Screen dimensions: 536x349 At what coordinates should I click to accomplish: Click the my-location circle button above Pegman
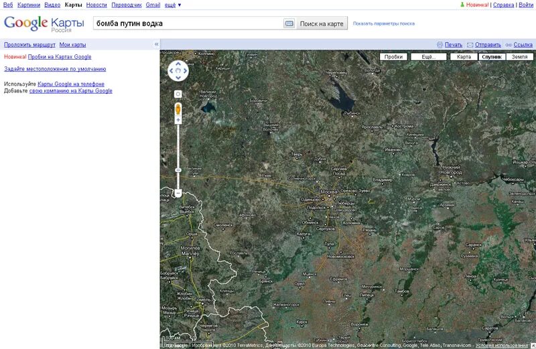pos(178,94)
